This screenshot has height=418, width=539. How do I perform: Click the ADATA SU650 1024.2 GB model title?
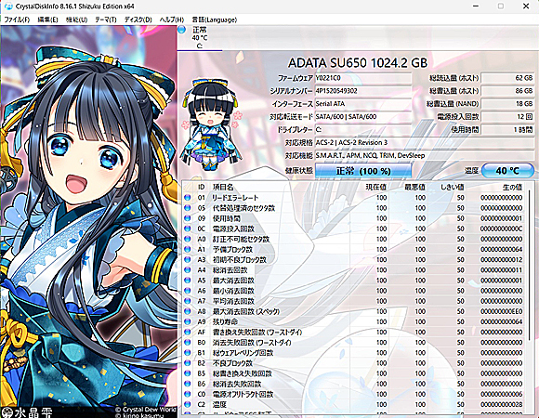click(x=358, y=63)
